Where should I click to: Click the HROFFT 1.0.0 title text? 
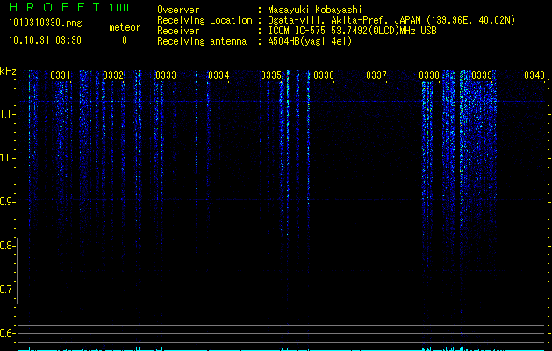point(69,7)
